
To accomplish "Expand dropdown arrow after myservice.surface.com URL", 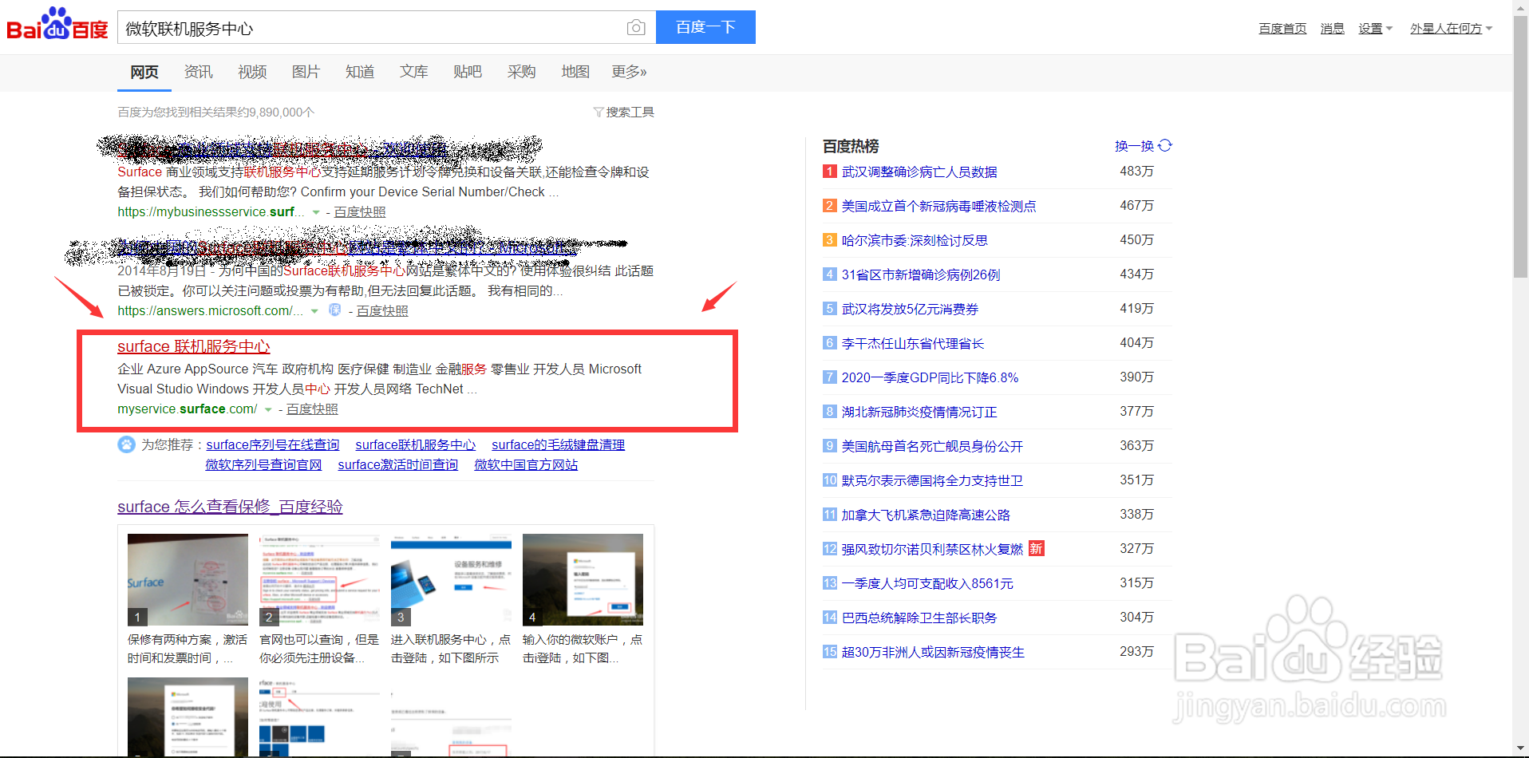I will [x=268, y=409].
